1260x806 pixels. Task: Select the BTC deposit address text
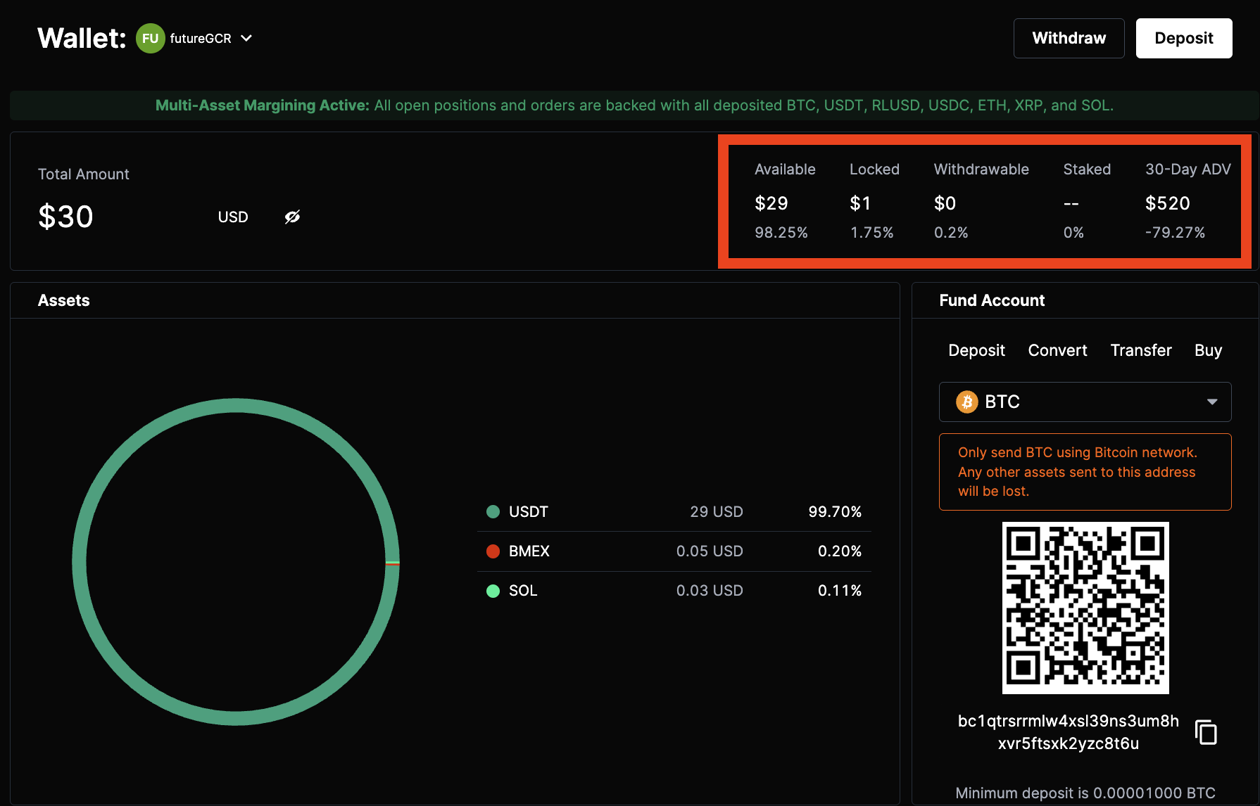pos(1068,732)
